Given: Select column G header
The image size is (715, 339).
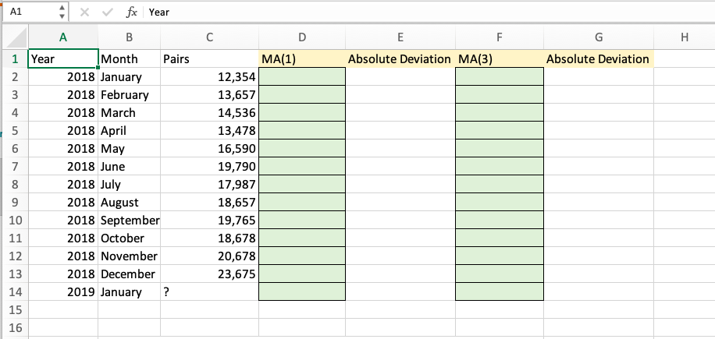Looking at the screenshot, I should 598,37.
